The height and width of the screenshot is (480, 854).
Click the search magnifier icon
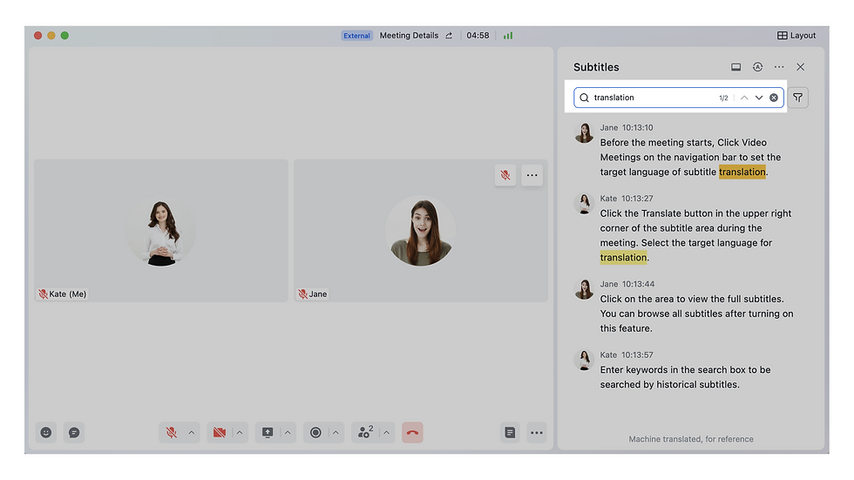[x=585, y=98]
